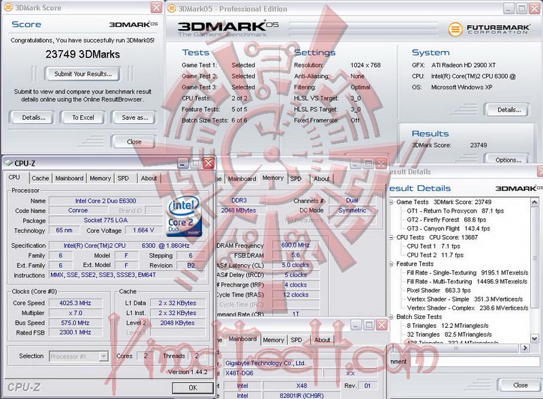Open SPD tab in front CPU-Z window
Image resolution: width=543 pixels, height=399 pixels.
click(123, 178)
